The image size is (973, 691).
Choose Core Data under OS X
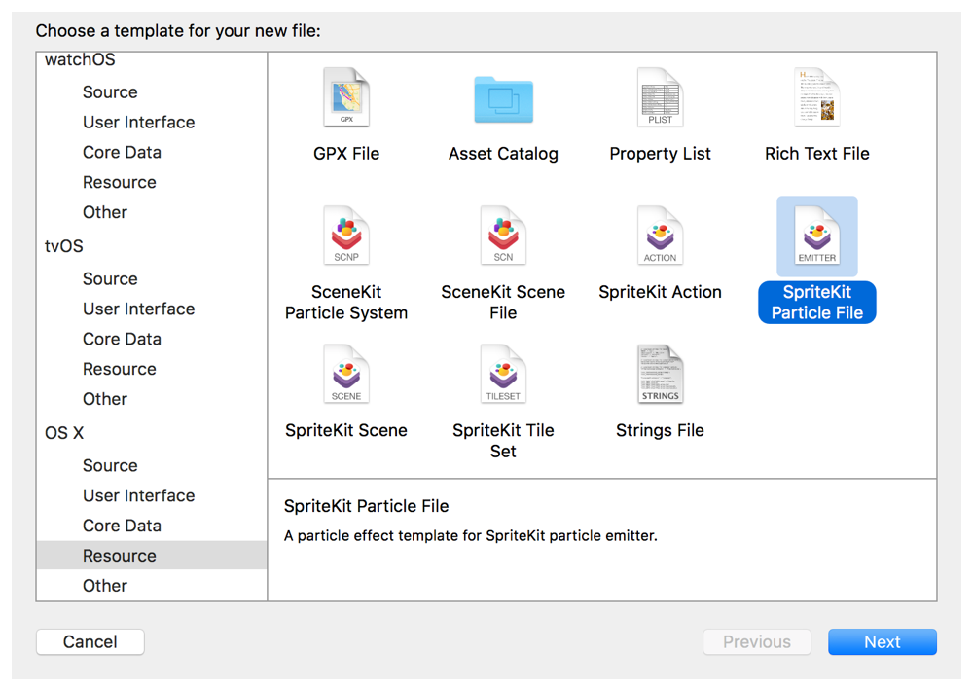[122, 526]
